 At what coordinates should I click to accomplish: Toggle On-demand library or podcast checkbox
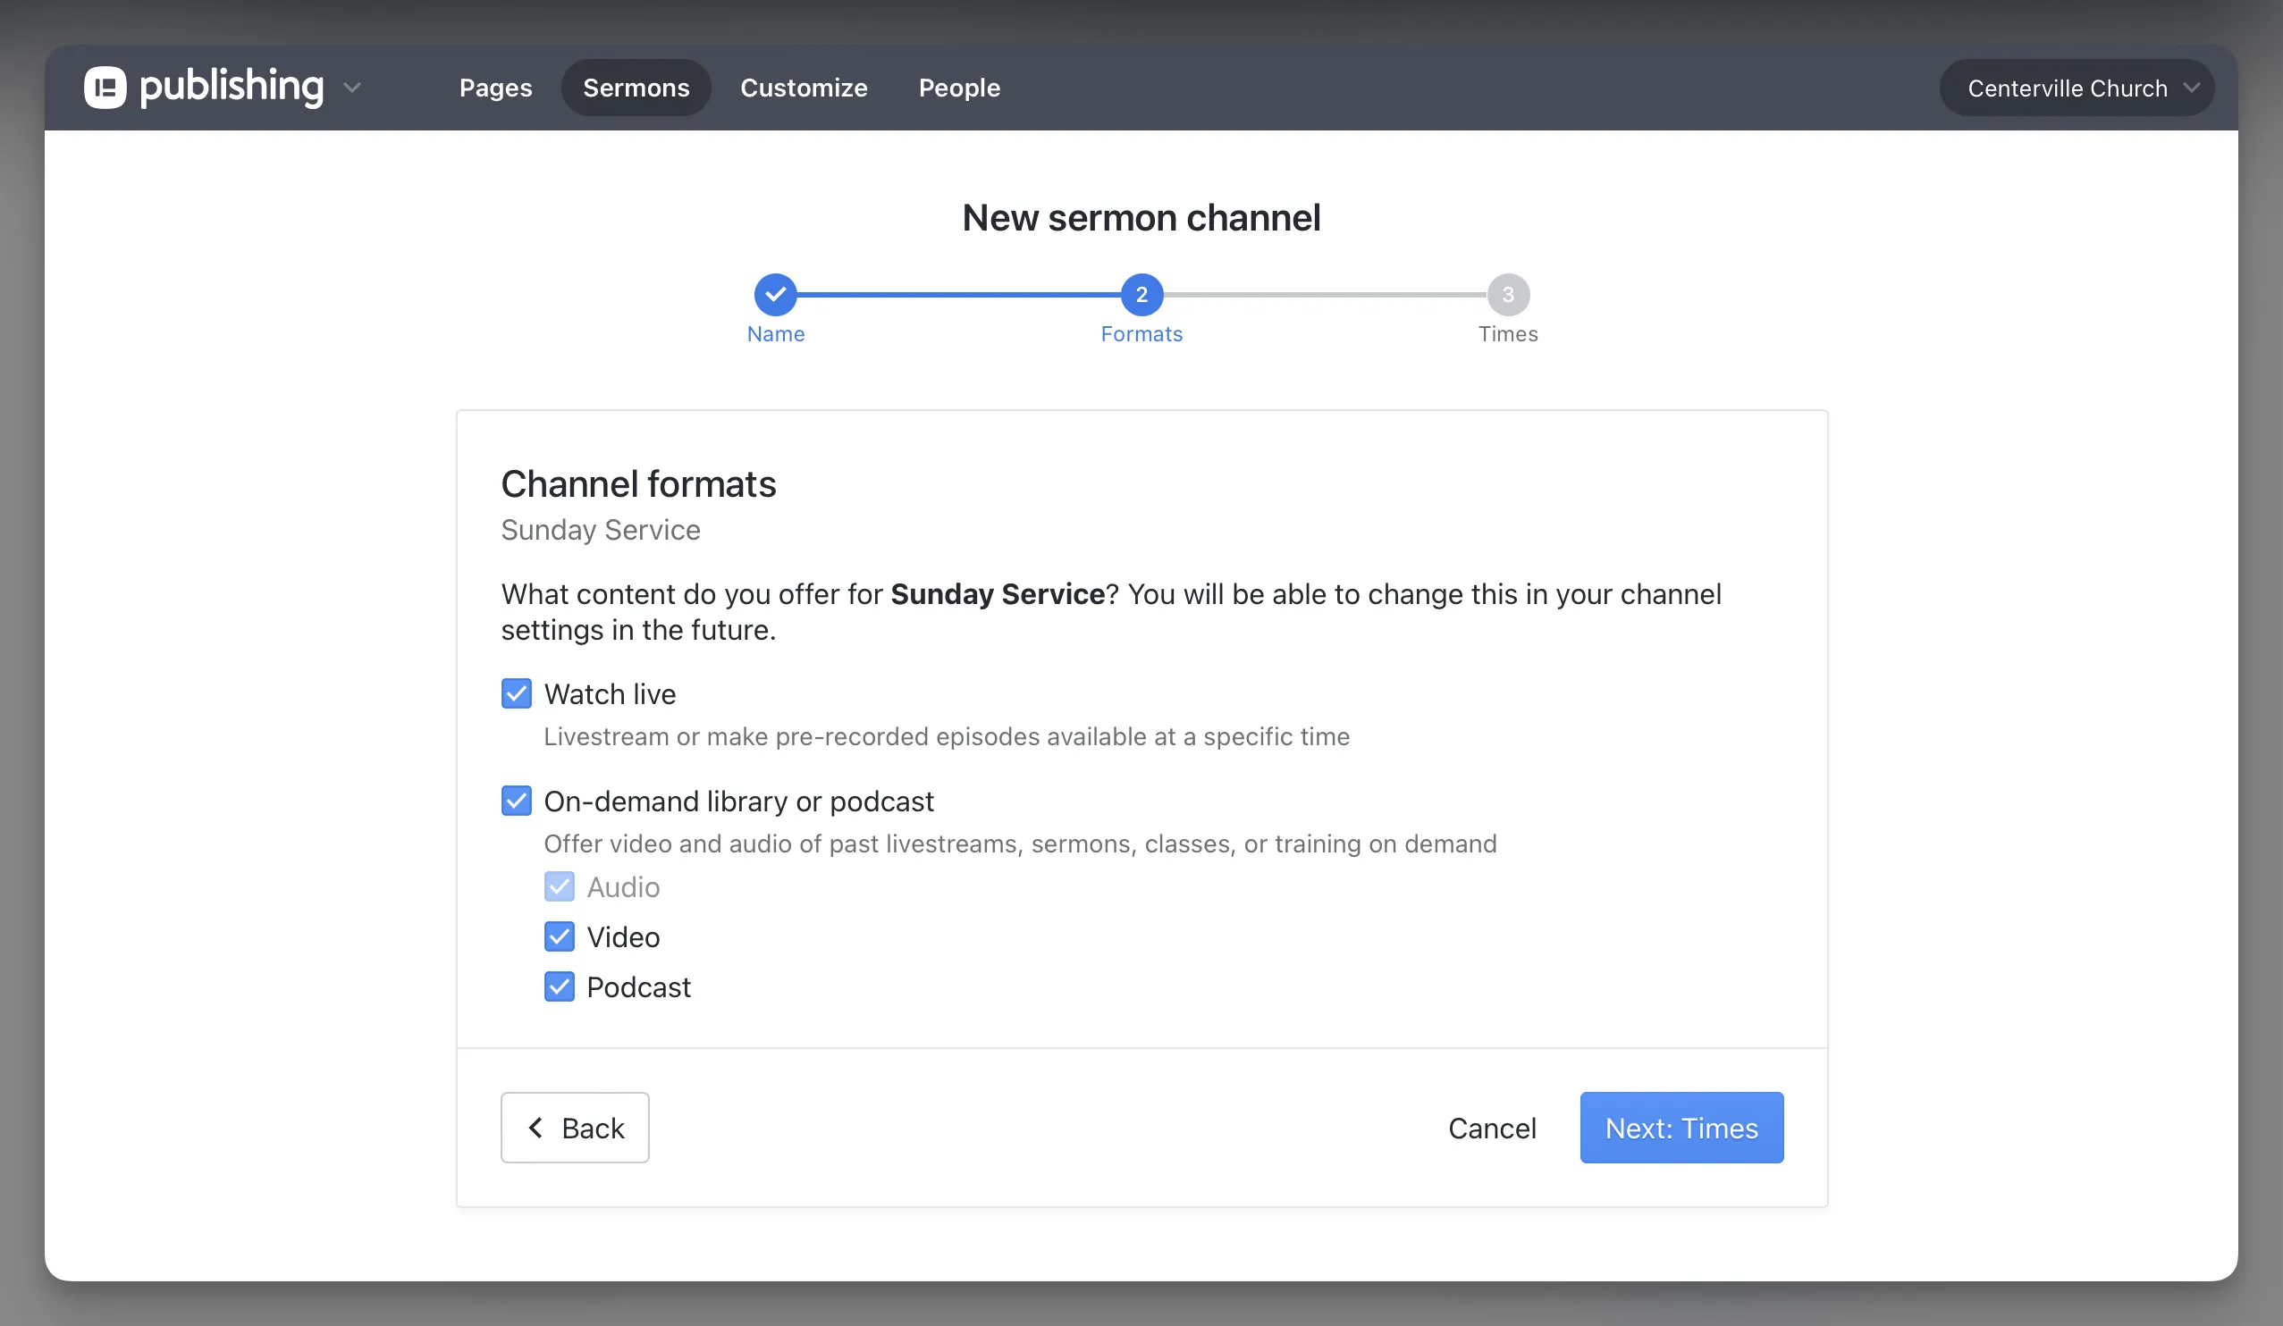[x=517, y=801]
